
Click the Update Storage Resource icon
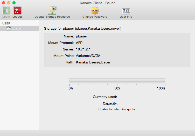click(52, 10)
